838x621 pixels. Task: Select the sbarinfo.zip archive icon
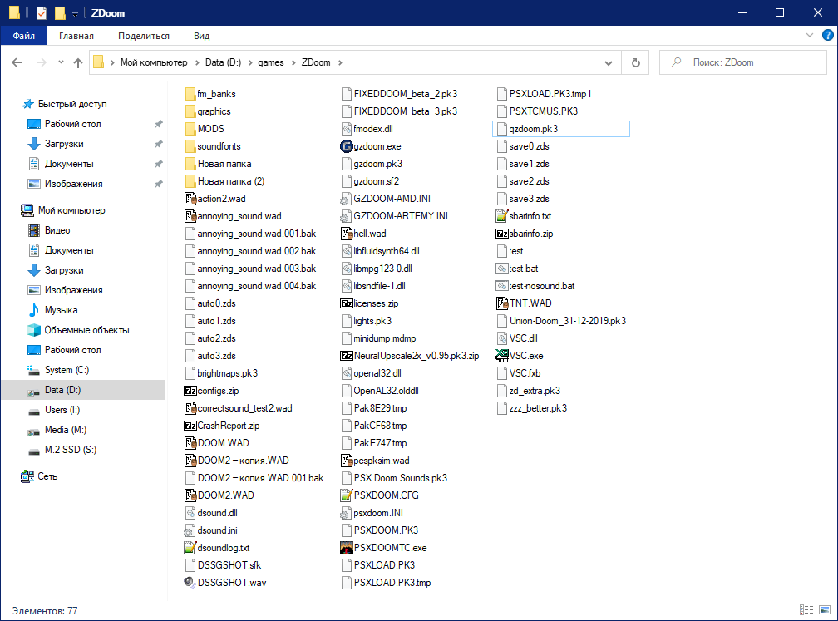[502, 234]
